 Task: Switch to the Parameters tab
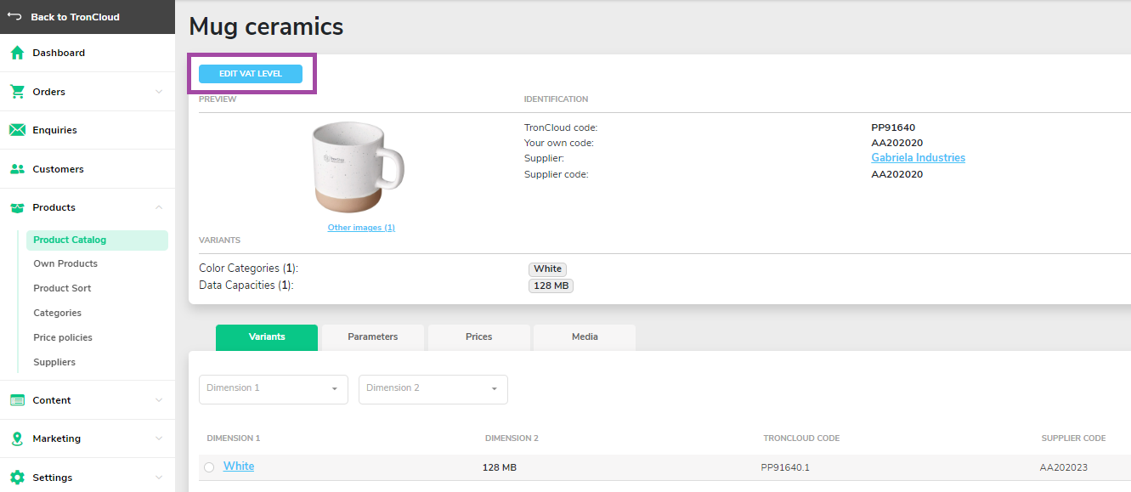[373, 337]
